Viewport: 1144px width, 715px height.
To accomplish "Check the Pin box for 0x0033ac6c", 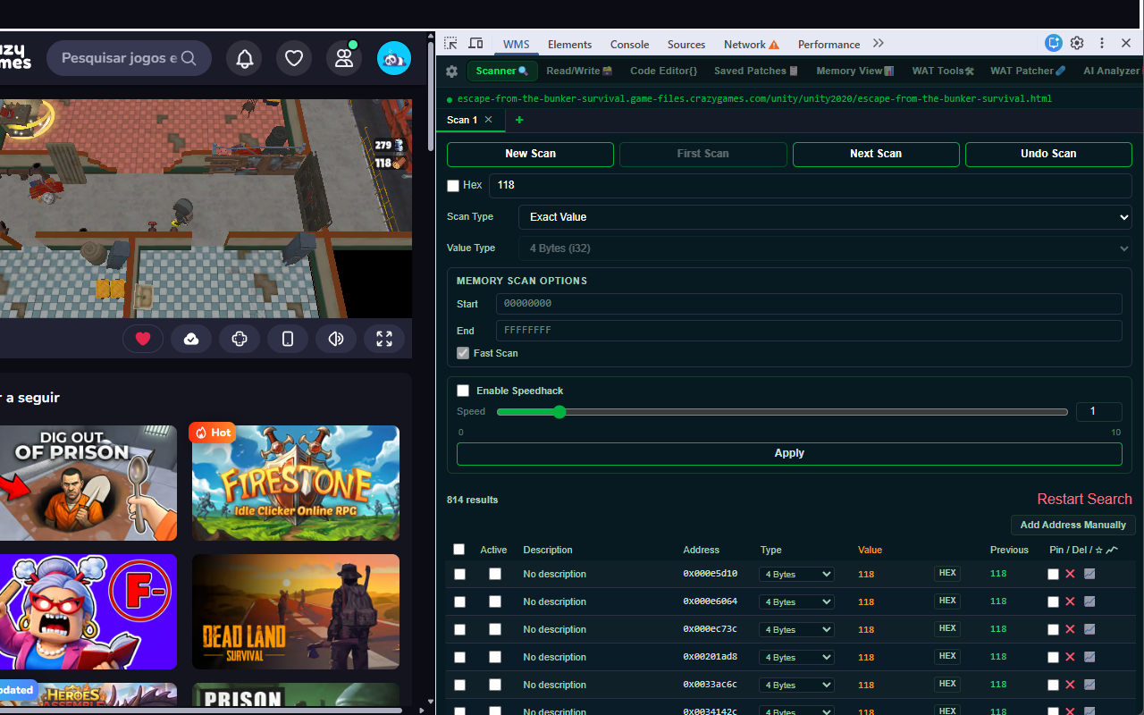I will click(1053, 685).
